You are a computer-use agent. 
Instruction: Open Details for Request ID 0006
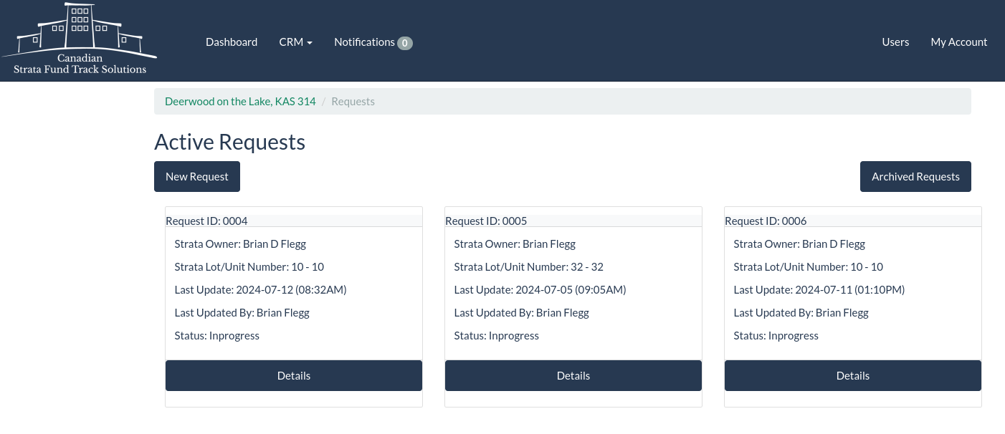coord(853,376)
